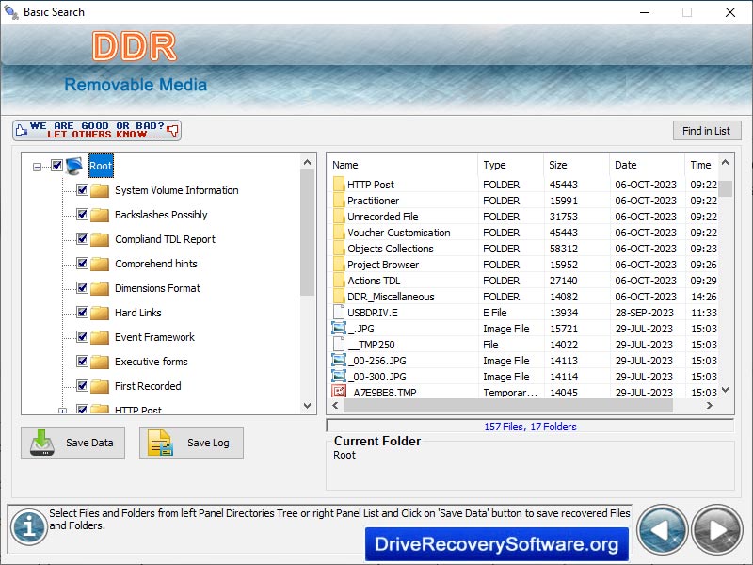The height and width of the screenshot is (565, 753).
Task: Click the Save Data button
Action: click(72, 443)
